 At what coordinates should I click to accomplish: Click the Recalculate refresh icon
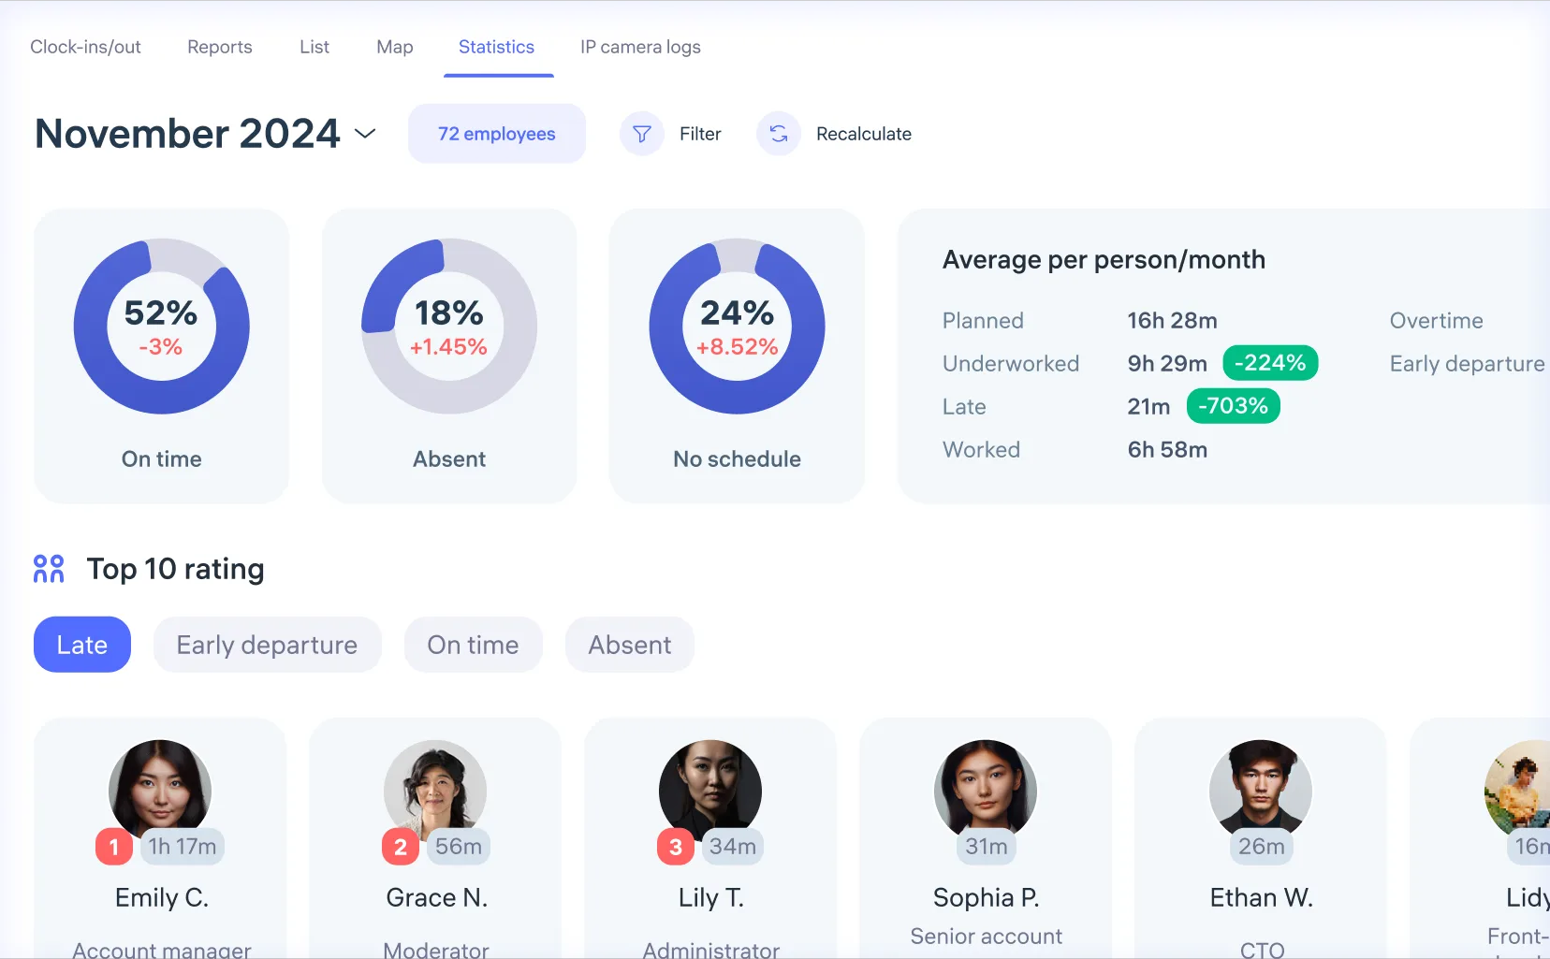pyautogui.click(x=779, y=134)
